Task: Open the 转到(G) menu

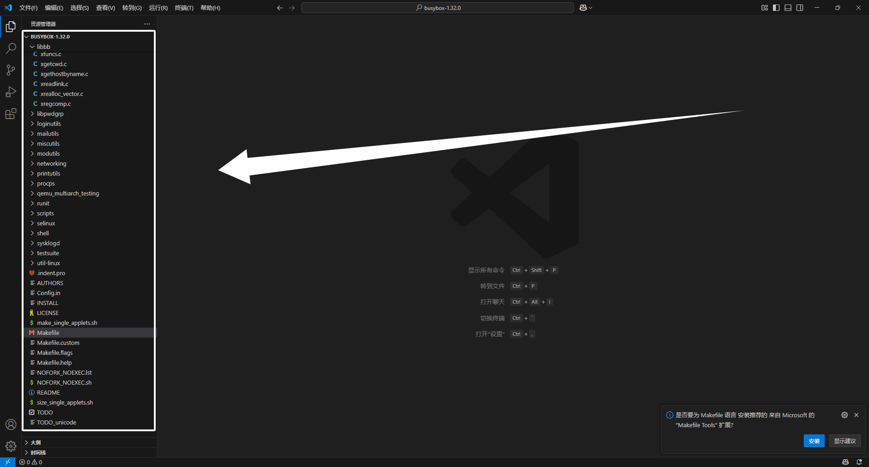Action: click(132, 8)
